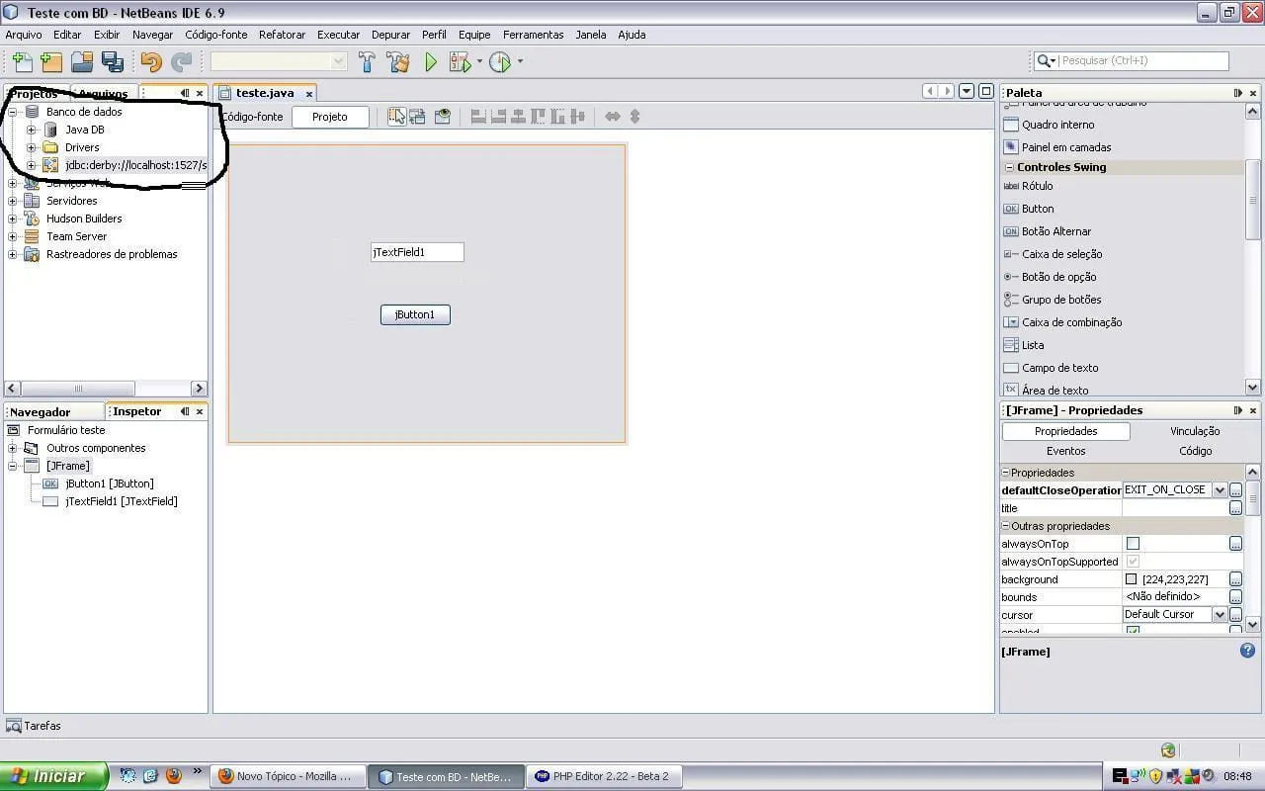Image resolution: width=1265 pixels, height=791 pixels.
Task: Click the Undo arrow icon
Action: pyautogui.click(x=151, y=62)
